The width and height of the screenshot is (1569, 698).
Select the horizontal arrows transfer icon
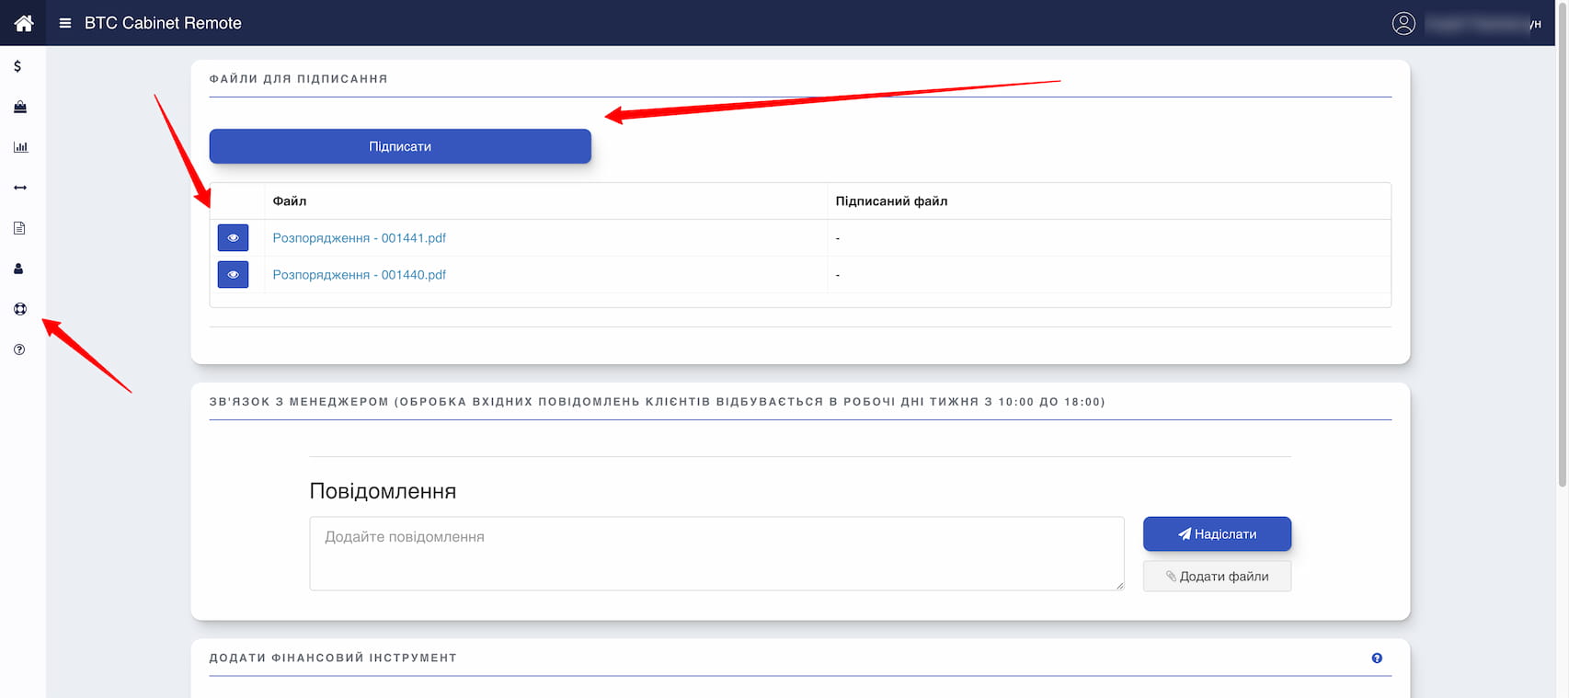tap(20, 188)
